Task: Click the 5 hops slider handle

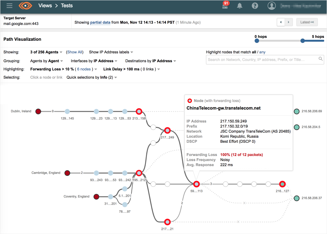Action: pos(303,41)
